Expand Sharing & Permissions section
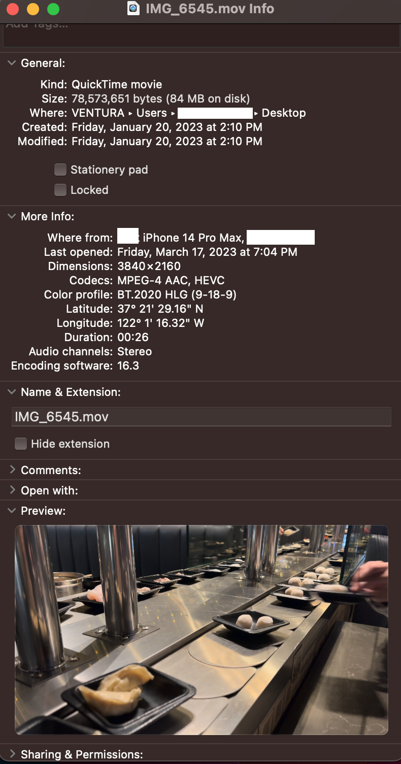This screenshot has height=764, width=401. (x=12, y=754)
